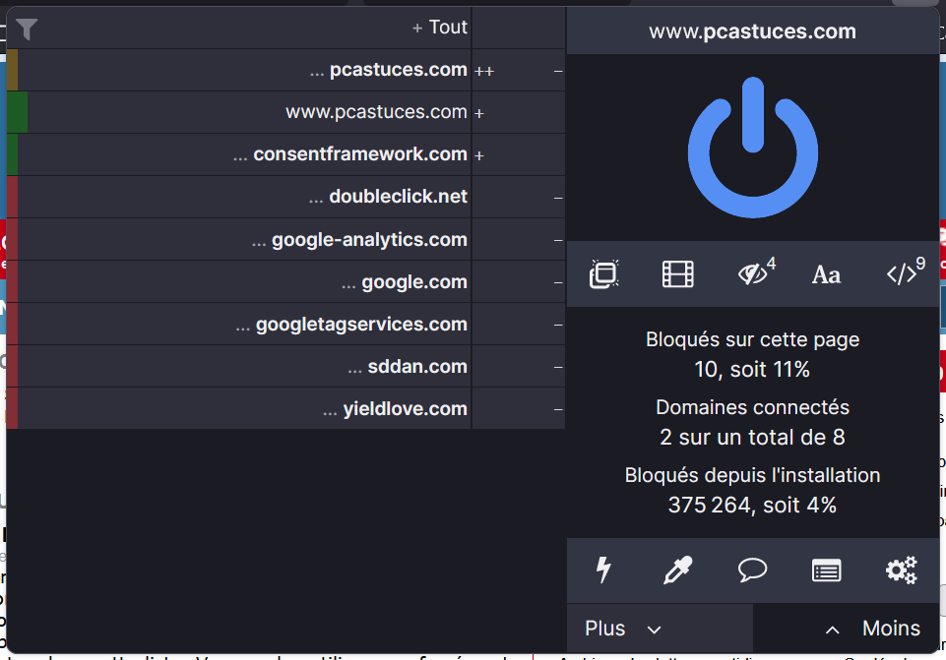This screenshot has width=946, height=660.
Task: Report an issue speech bubble icon
Action: coord(752,570)
